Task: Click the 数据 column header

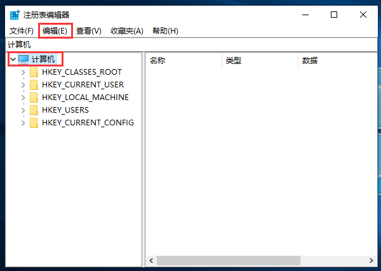Action: click(x=338, y=61)
